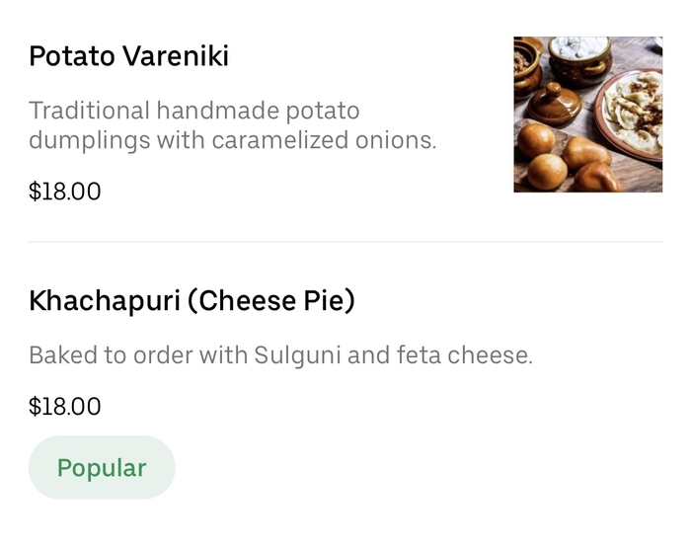Click the divider line between the menu items
The image size is (691, 546).
(345, 242)
